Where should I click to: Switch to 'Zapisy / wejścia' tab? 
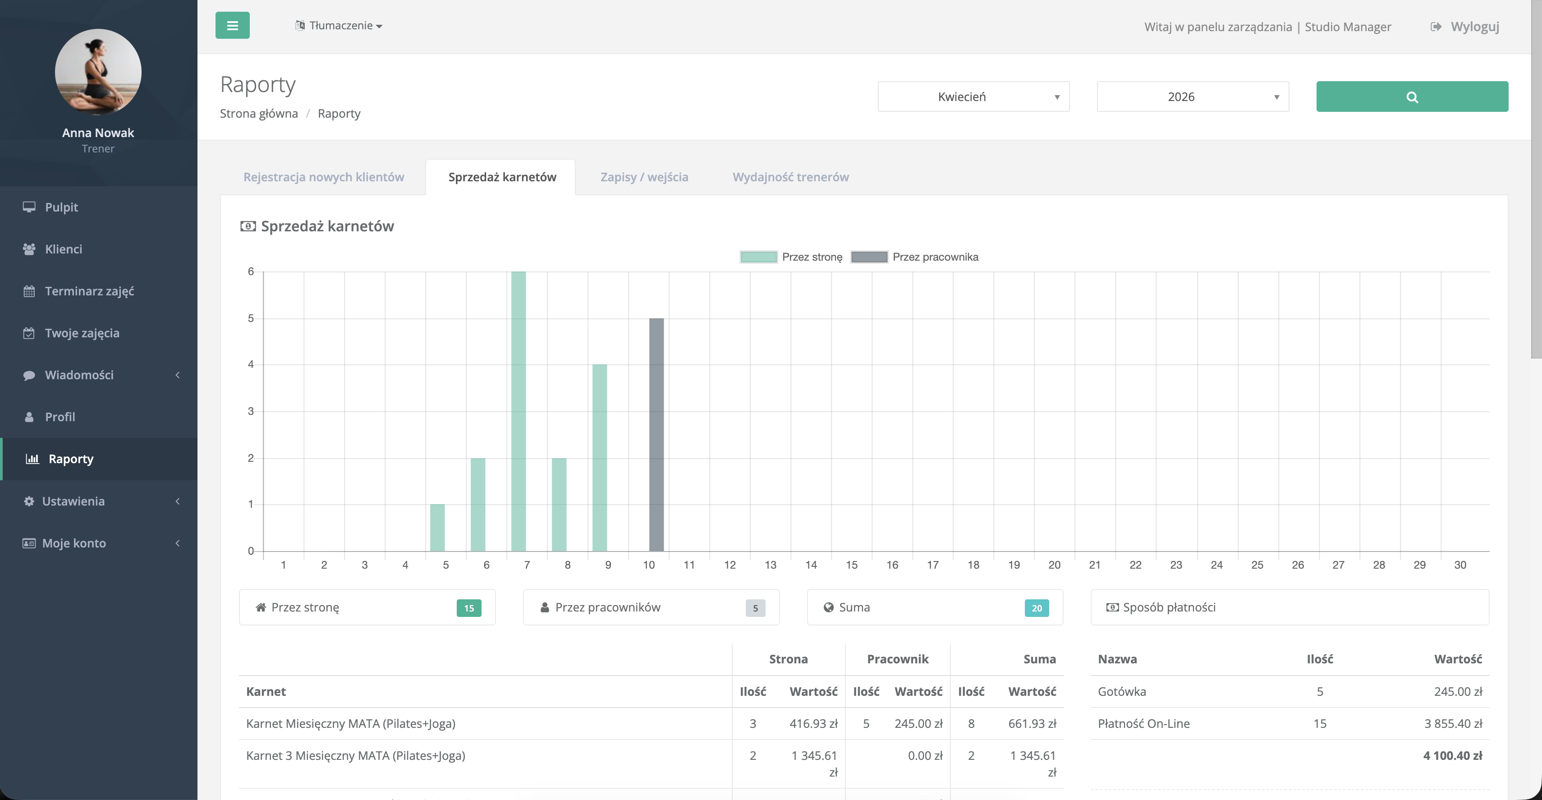pos(644,177)
